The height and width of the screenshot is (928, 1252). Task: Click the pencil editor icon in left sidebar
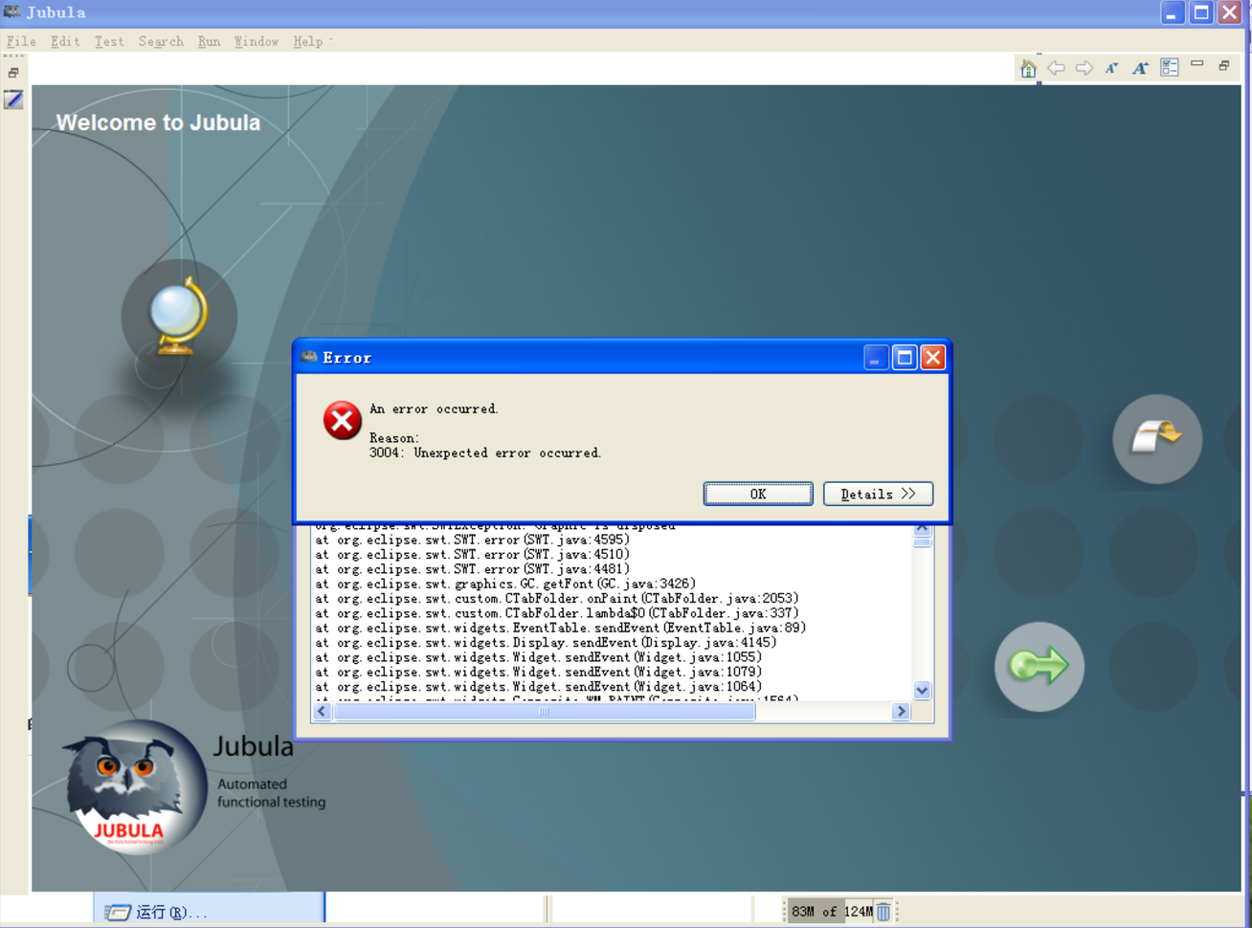click(13, 99)
